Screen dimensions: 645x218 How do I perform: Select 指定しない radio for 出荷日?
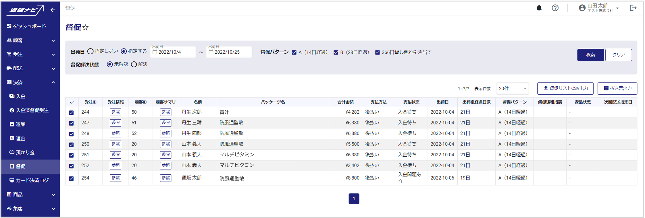[x=91, y=51]
